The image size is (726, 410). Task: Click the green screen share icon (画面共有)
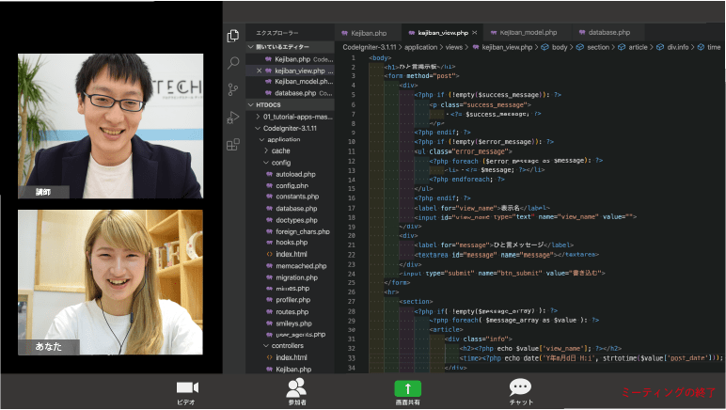[x=408, y=387]
